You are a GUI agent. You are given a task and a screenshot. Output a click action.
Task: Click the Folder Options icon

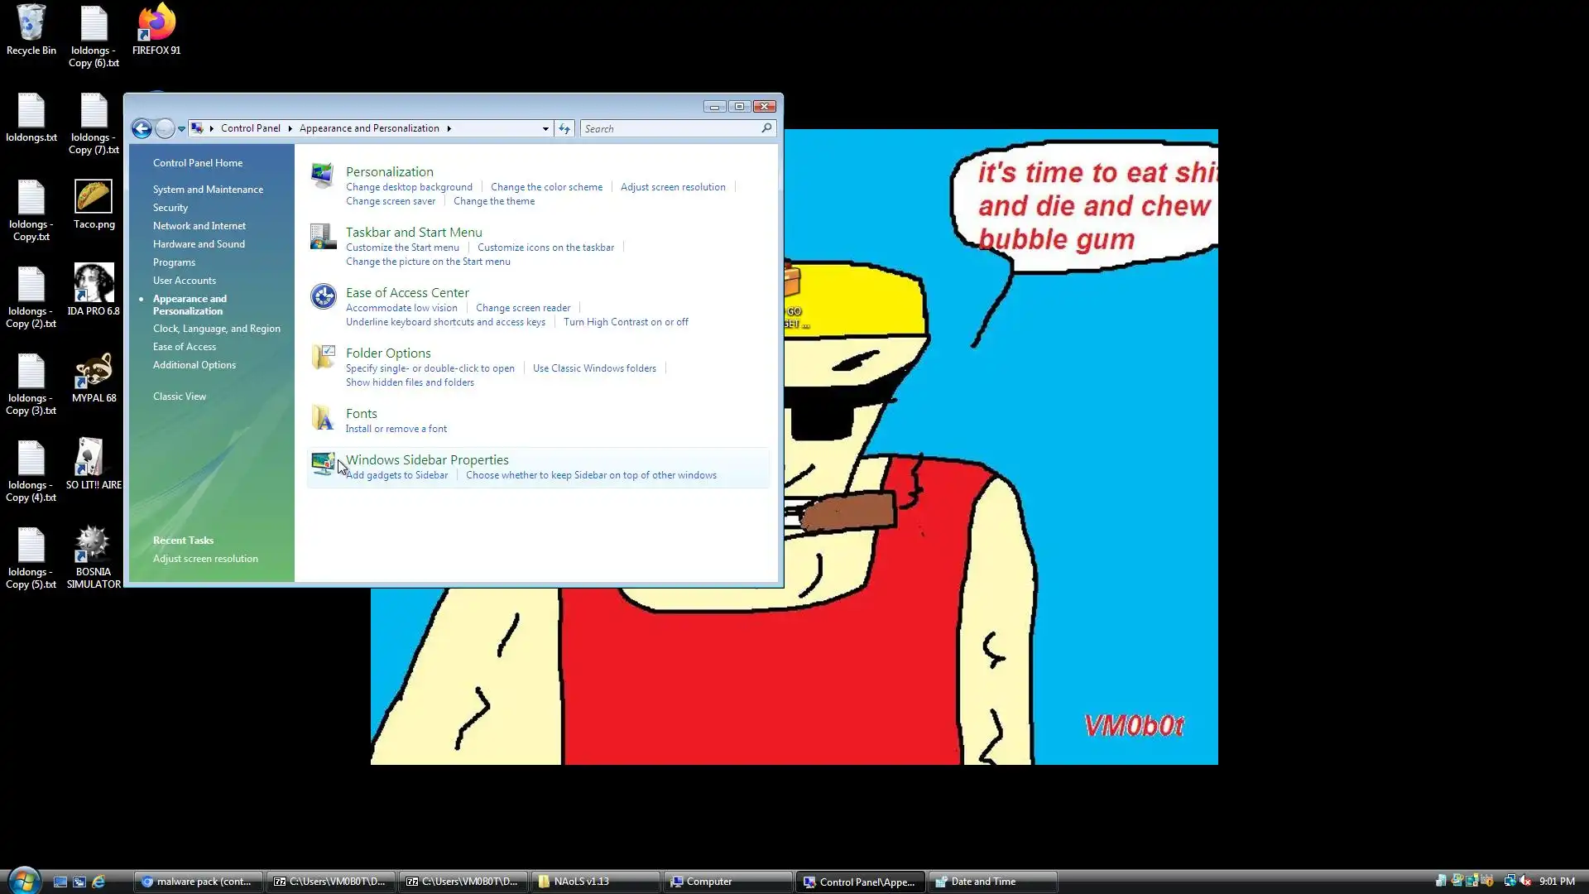pyautogui.click(x=323, y=357)
